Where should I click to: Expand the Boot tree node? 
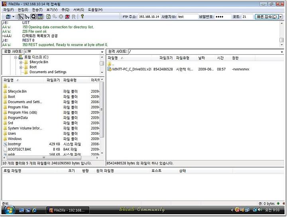(x=21, y=67)
